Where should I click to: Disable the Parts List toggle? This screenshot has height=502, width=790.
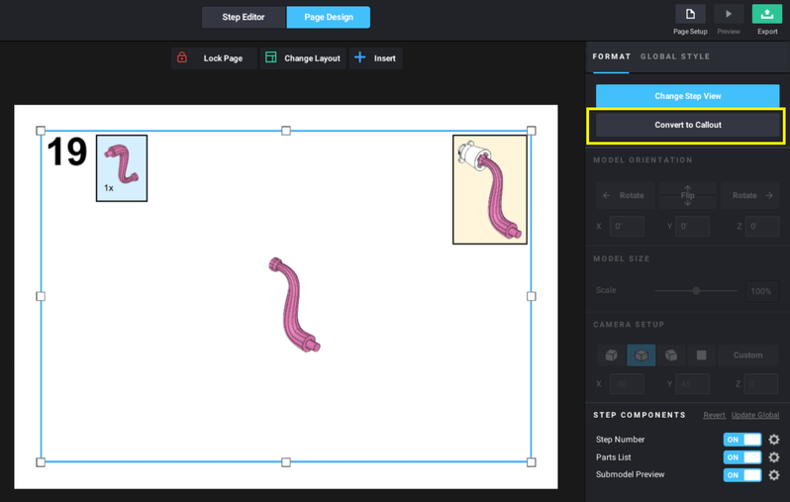742,457
